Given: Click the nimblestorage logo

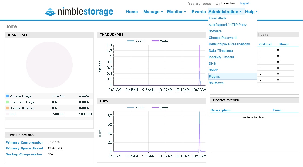Looking at the screenshot, I should coord(79,12).
